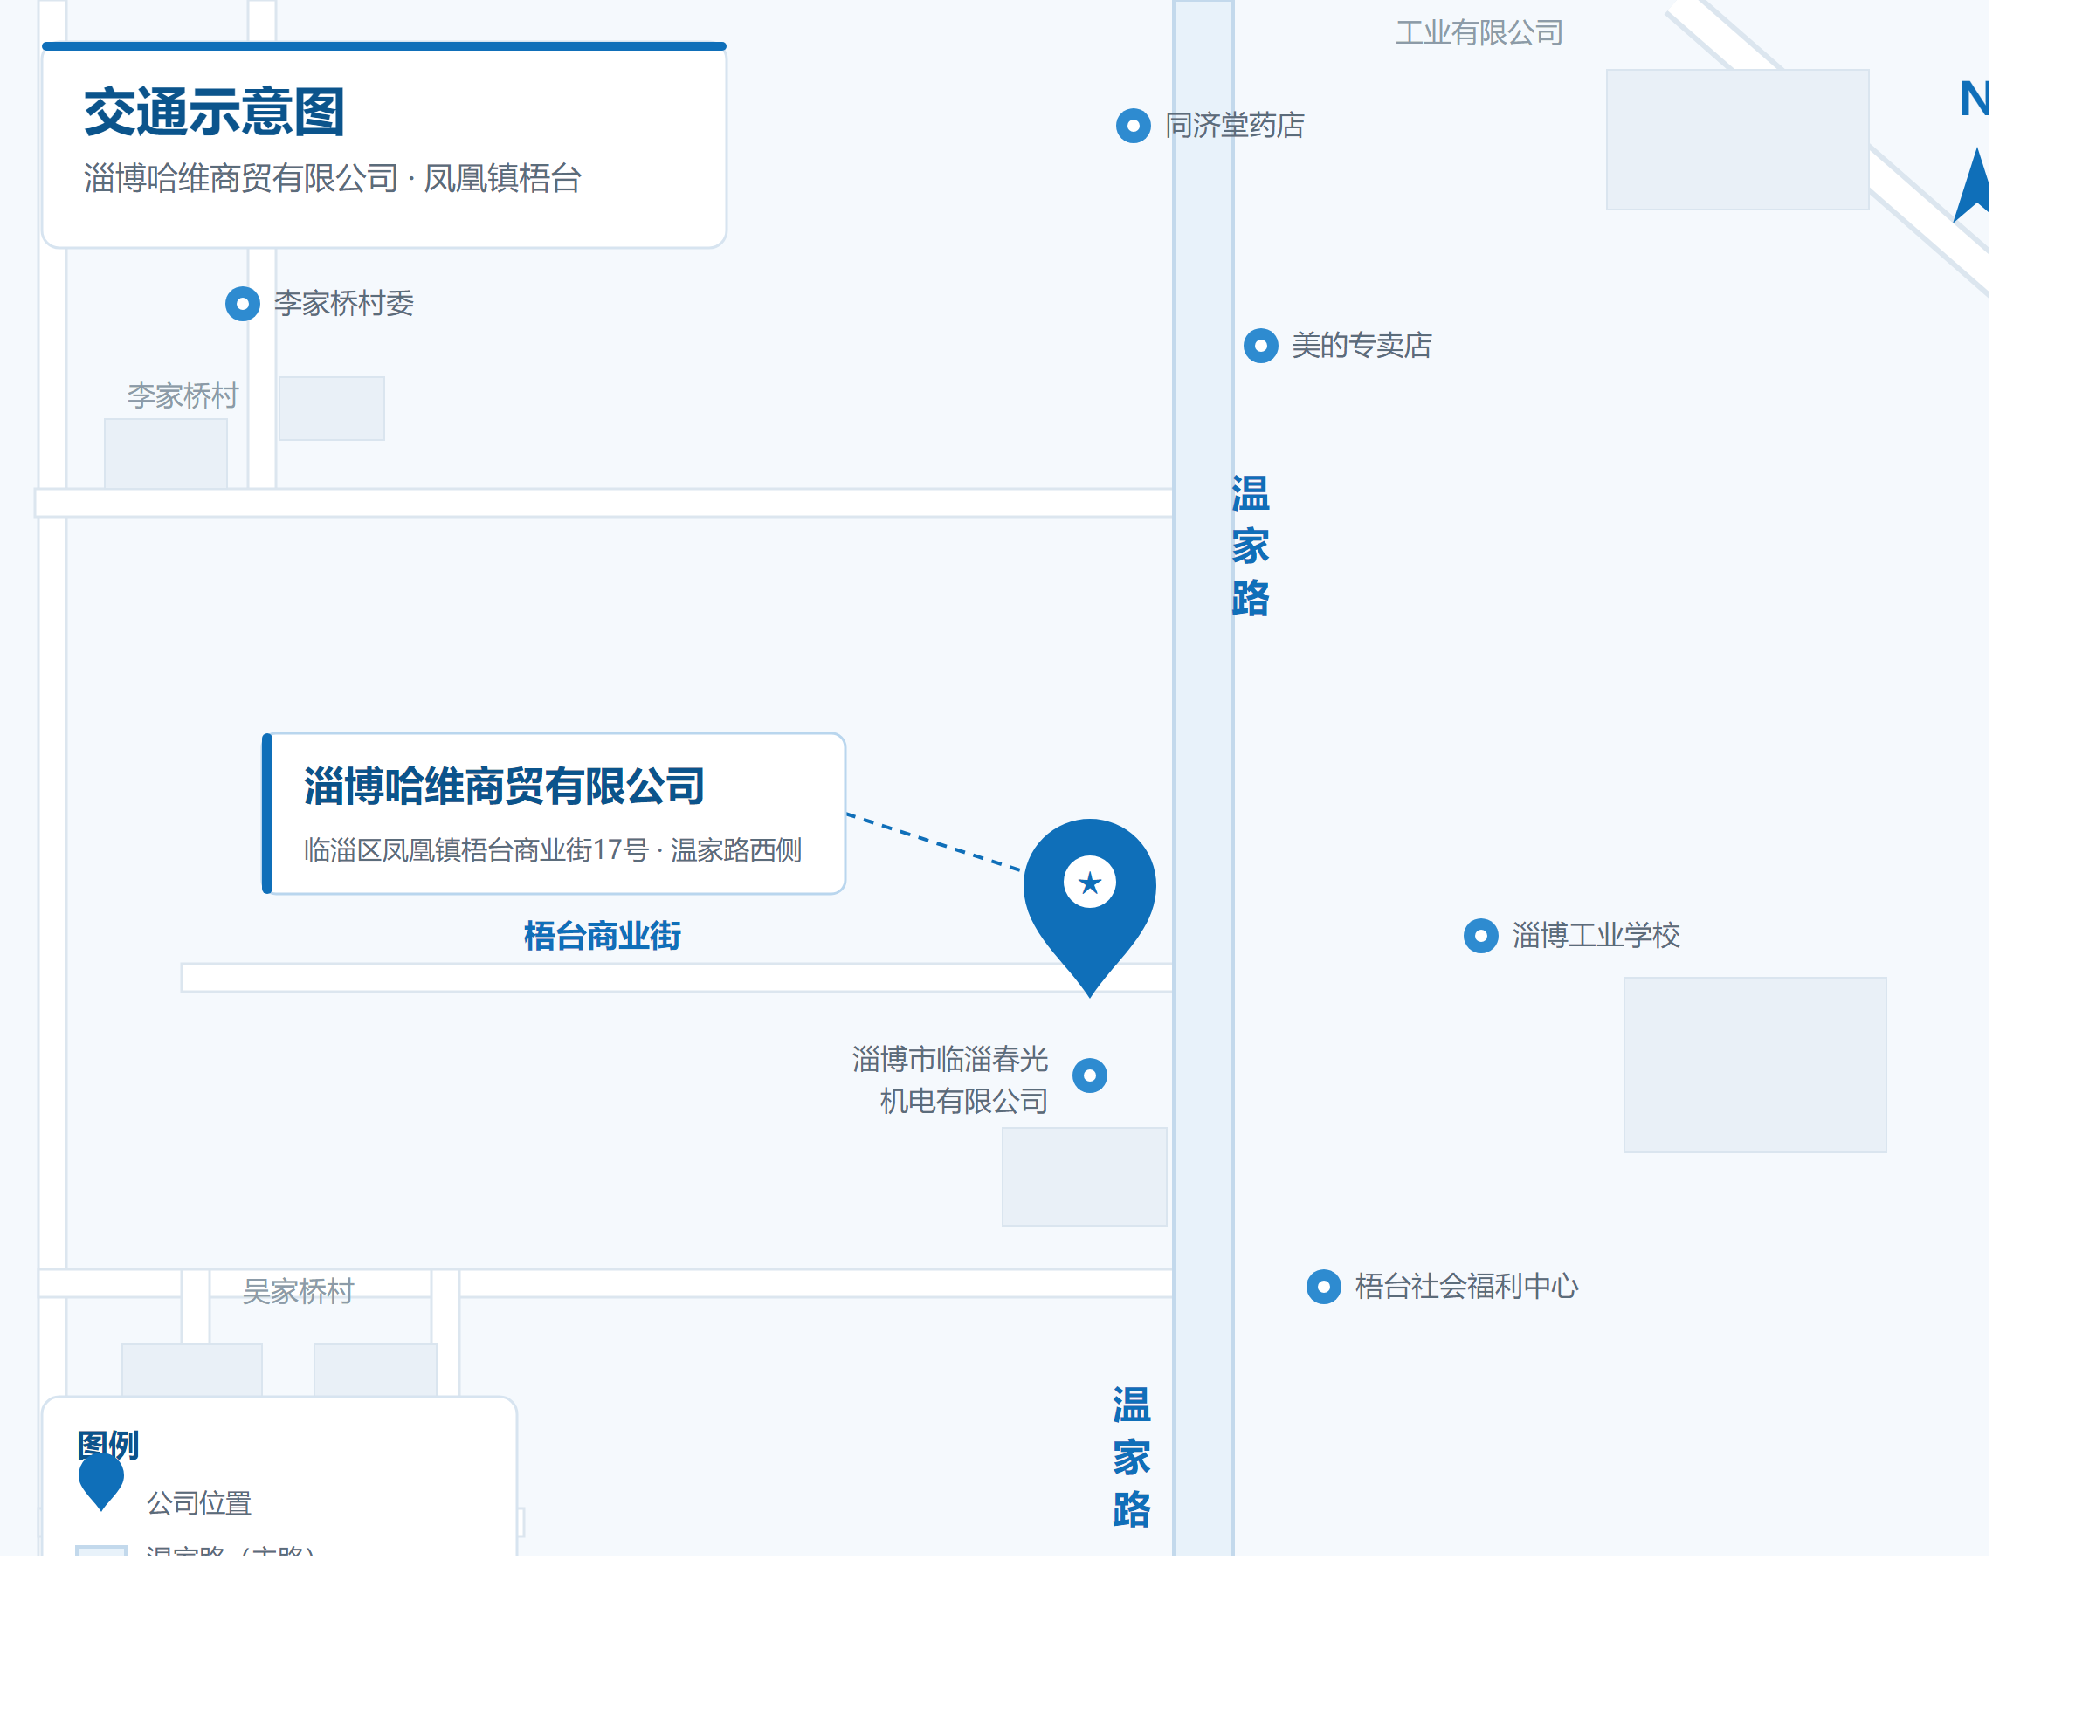Click the 李家桥村委 marker dot
Viewport: 2096px width, 1711px height.
[x=243, y=303]
